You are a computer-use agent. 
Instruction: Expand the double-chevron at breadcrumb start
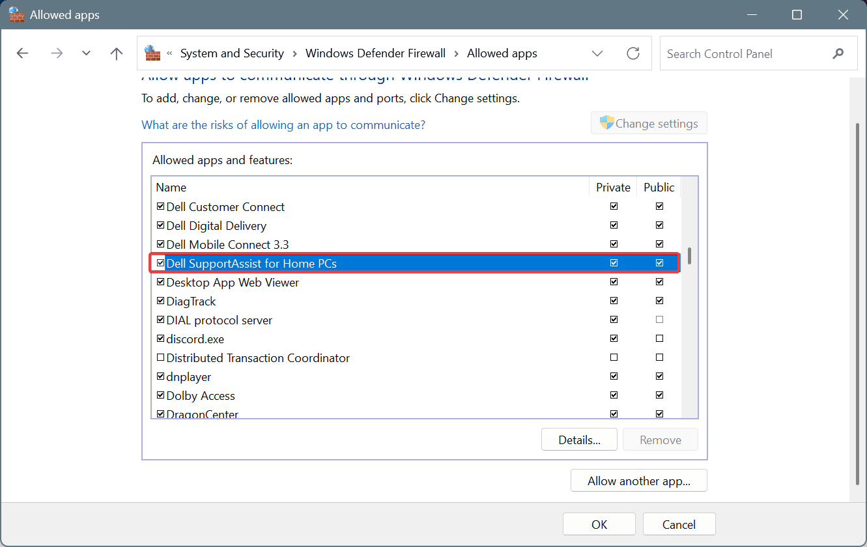[170, 53]
